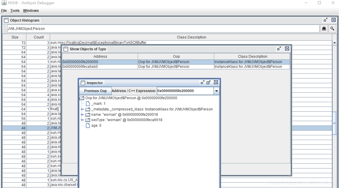Image resolution: width=339 pixels, height=188 pixels.
Task: Expand the _metadata._compressed_klass node
Action: pyautogui.click(x=82, y=109)
